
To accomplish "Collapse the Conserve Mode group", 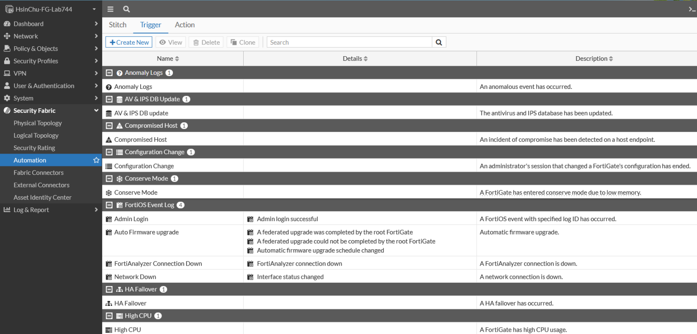I will (x=109, y=179).
